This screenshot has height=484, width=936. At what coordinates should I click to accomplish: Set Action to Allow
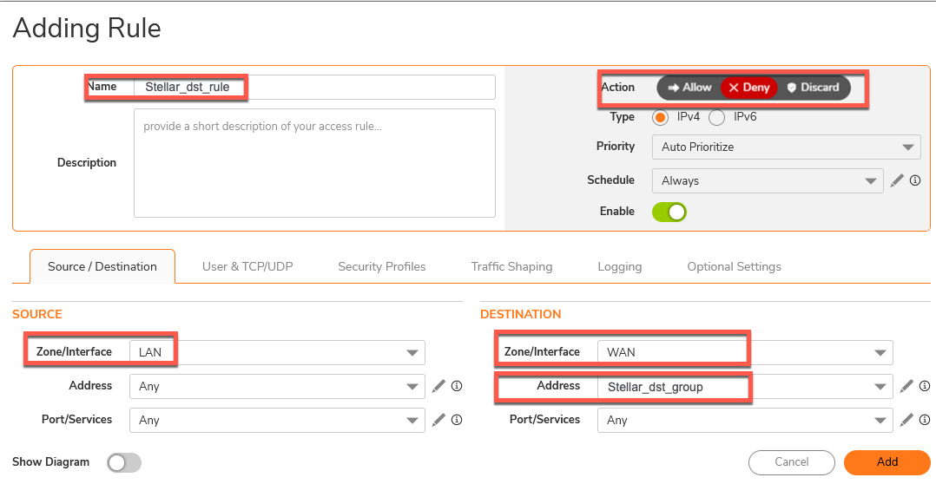point(689,88)
